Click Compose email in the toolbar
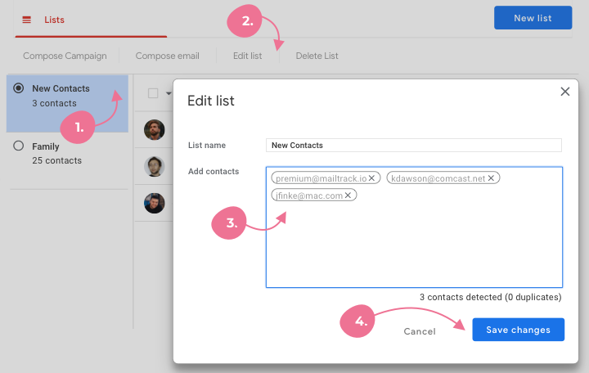This screenshot has height=373, width=589. [167, 56]
